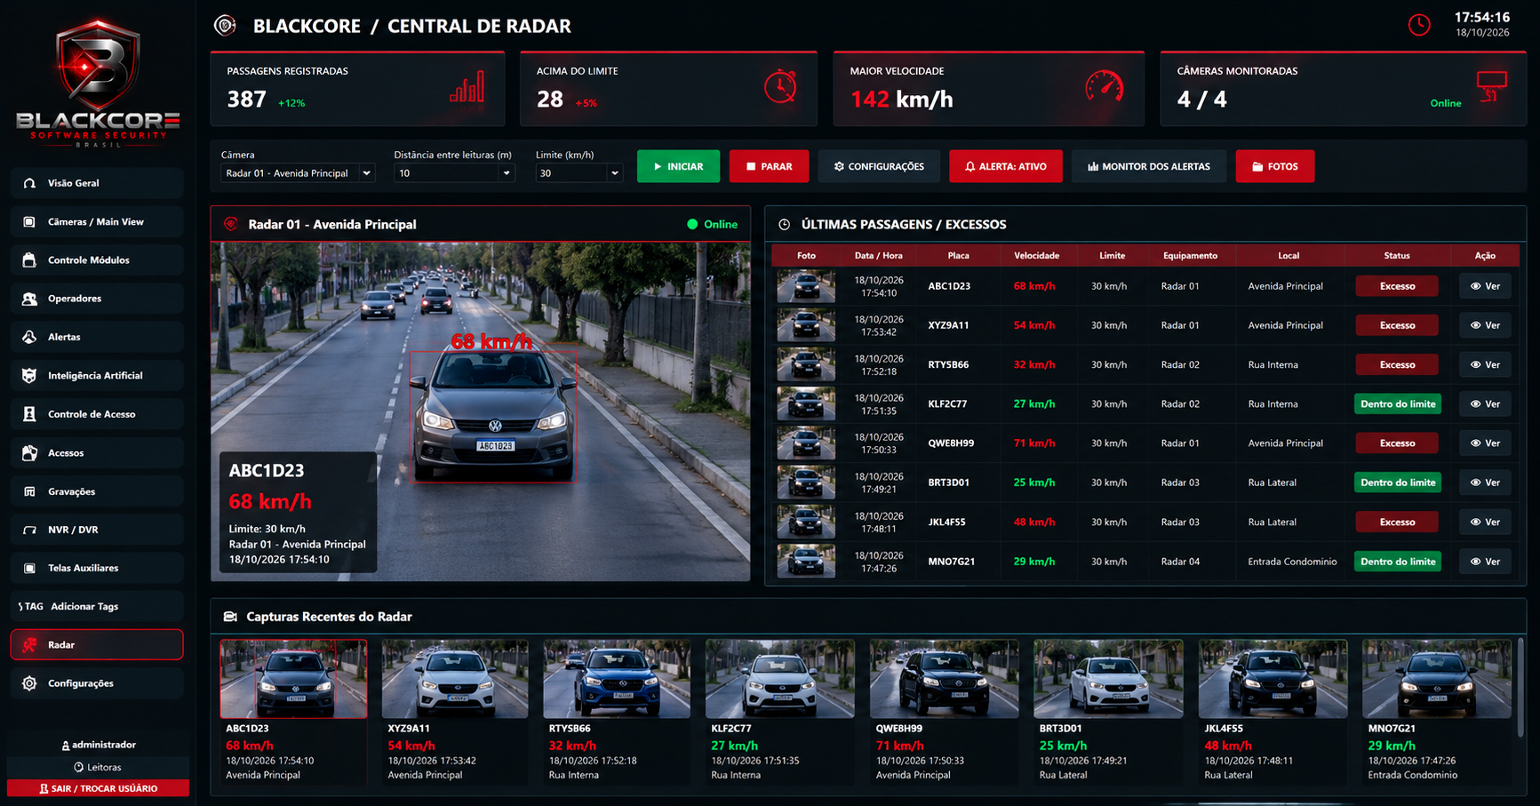Click the speedometer icon in Maior Velocidade
The width and height of the screenshot is (1540, 806).
click(1105, 87)
